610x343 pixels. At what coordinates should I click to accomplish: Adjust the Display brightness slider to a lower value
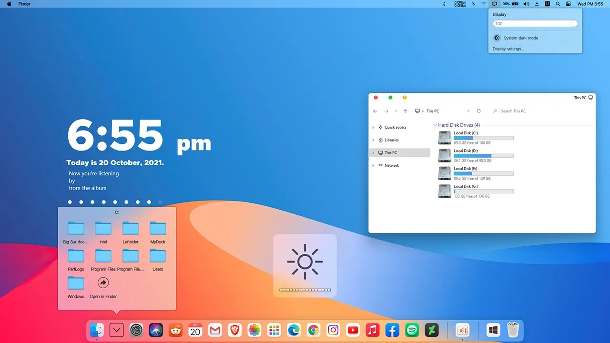[x=524, y=23]
